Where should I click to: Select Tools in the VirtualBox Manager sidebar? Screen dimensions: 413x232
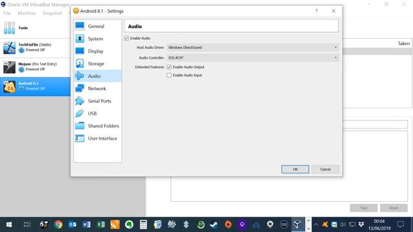click(x=35, y=28)
